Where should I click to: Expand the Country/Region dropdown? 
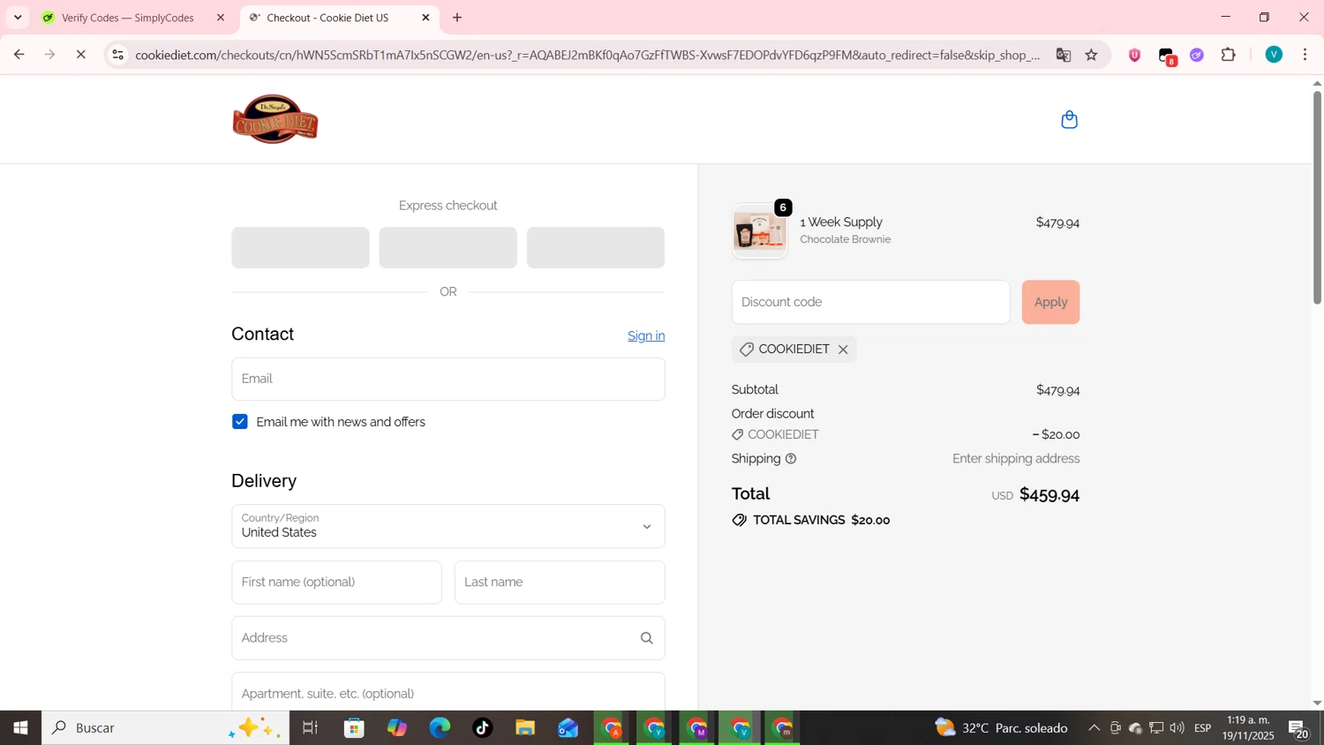click(448, 526)
